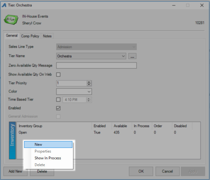This screenshot has width=210, height=180.
Task: Click the Inventory Group column header
Action: coord(54,126)
